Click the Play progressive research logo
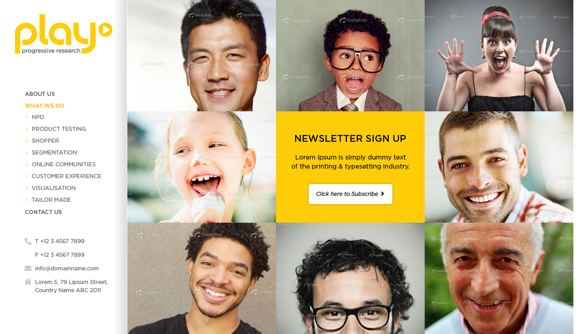The width and height of the screenshot is (582, 334). [x=64, y=34]
